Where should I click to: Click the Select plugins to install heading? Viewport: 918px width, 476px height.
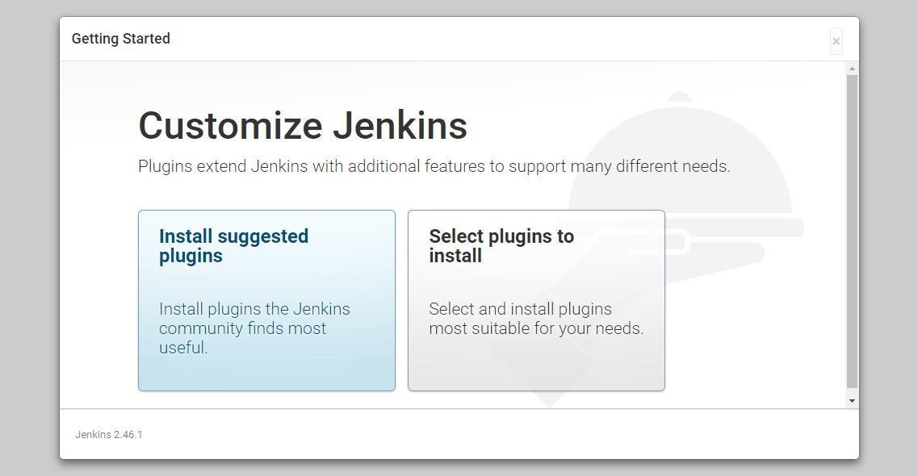pos(501,247)
